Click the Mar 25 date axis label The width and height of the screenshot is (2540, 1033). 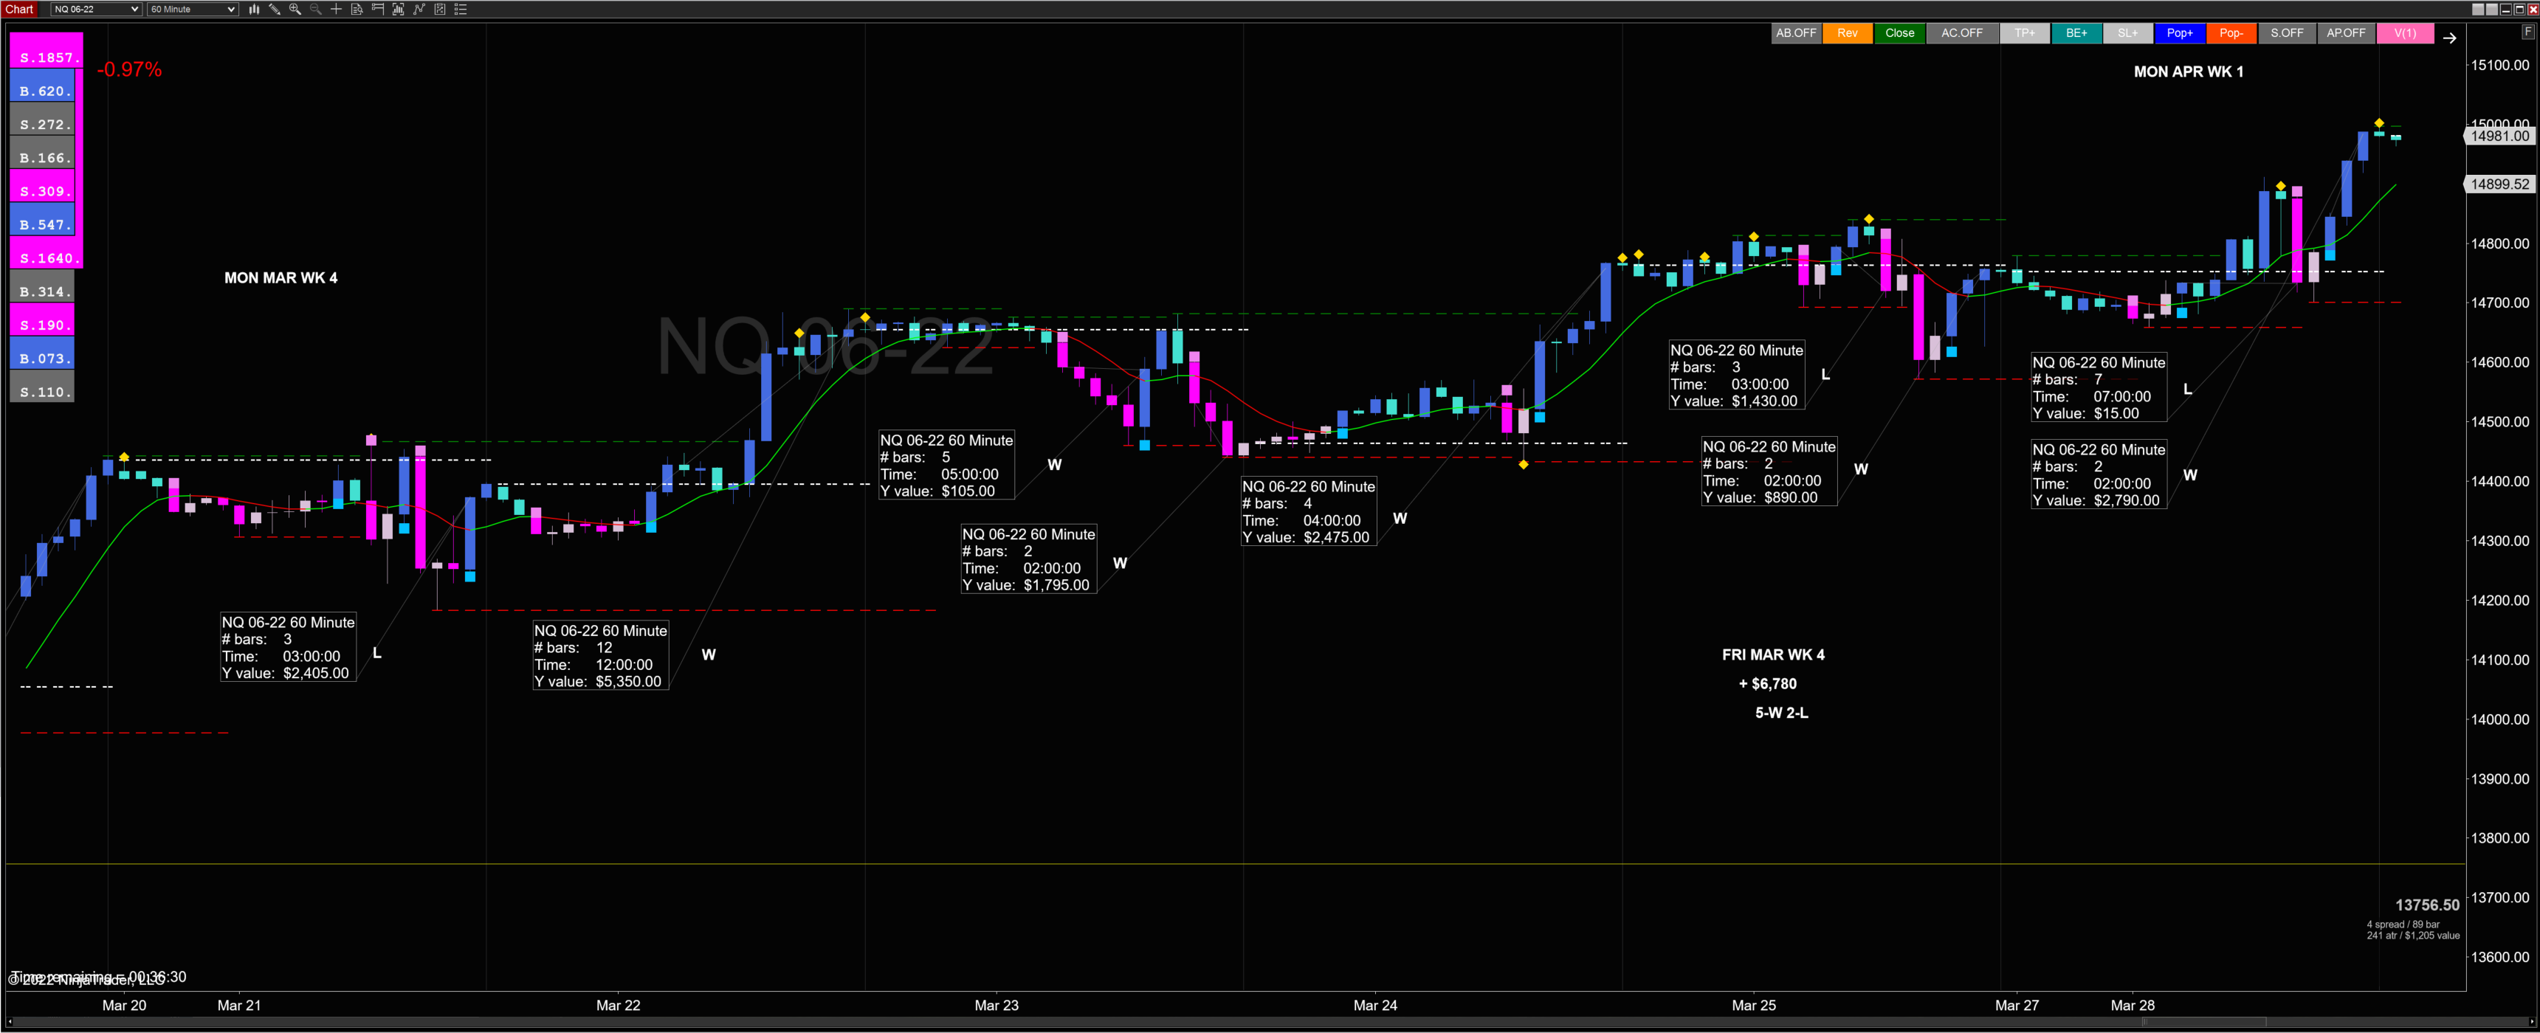tap(1753, 1006)
